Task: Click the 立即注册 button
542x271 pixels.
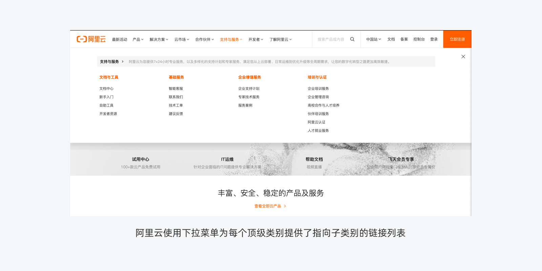Action: tap(457, 39)
